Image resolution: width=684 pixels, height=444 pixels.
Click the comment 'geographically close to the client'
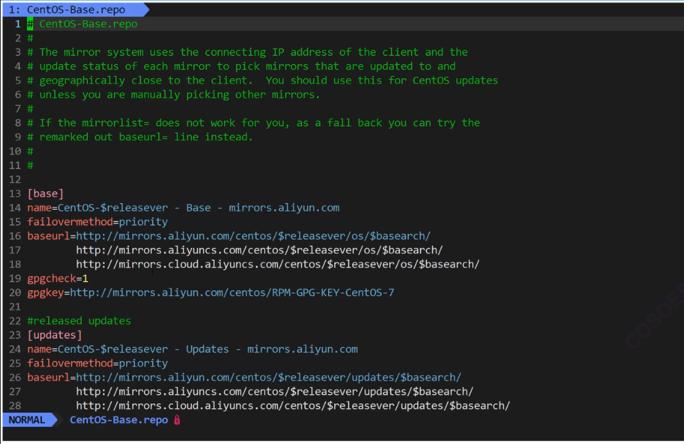point(263,81)
